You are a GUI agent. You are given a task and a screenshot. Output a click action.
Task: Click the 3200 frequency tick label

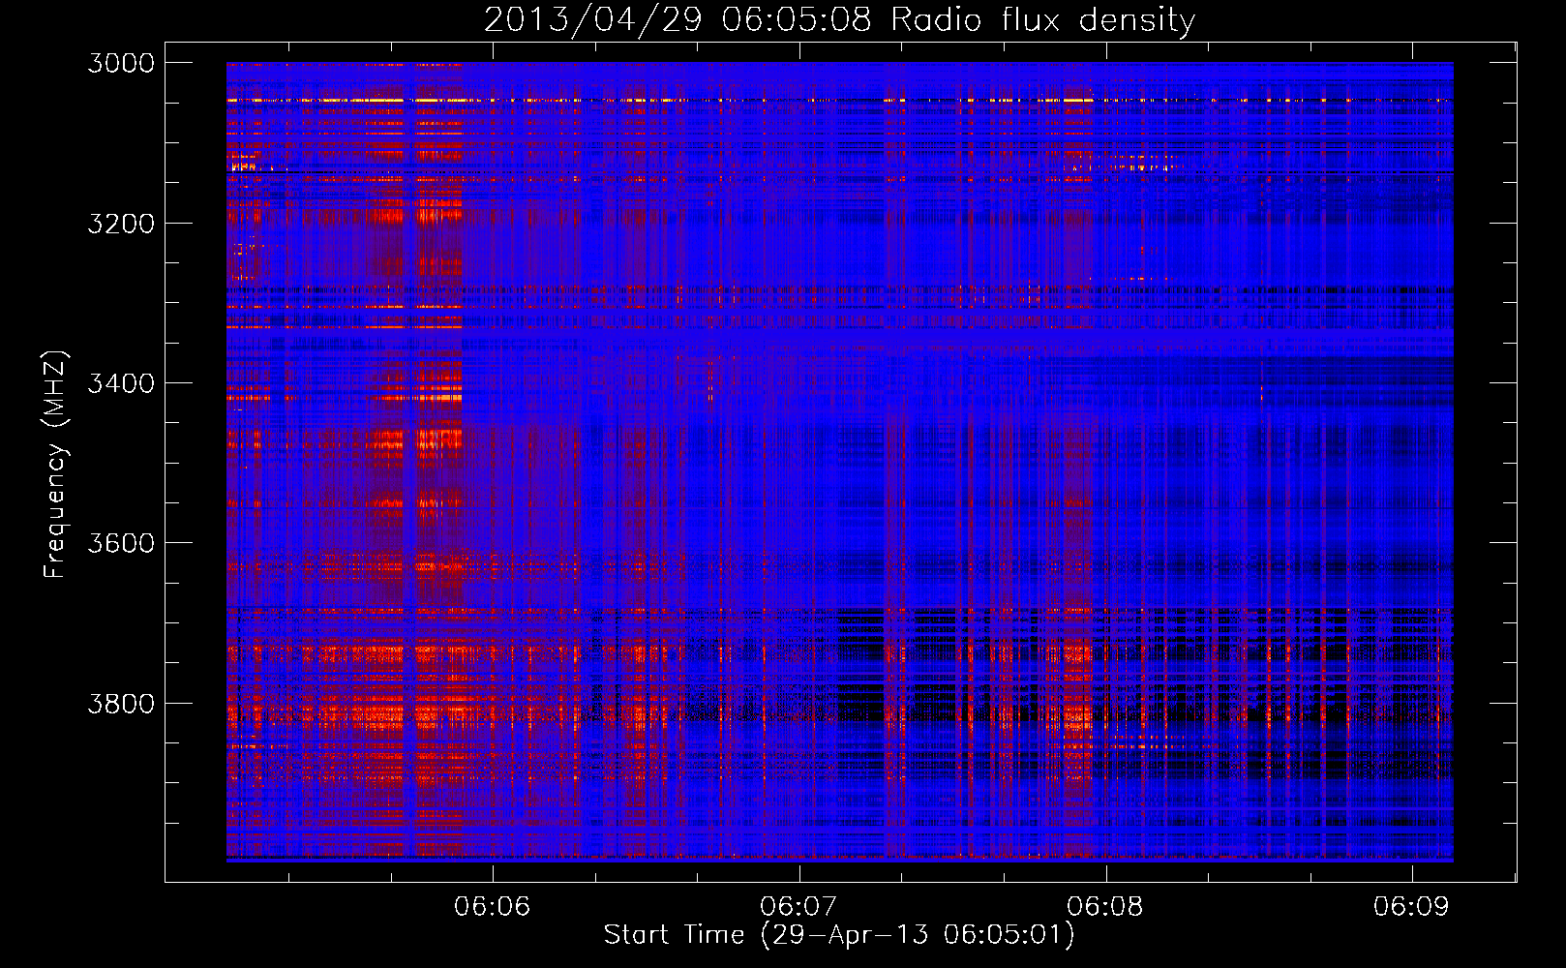pos(121,223)
